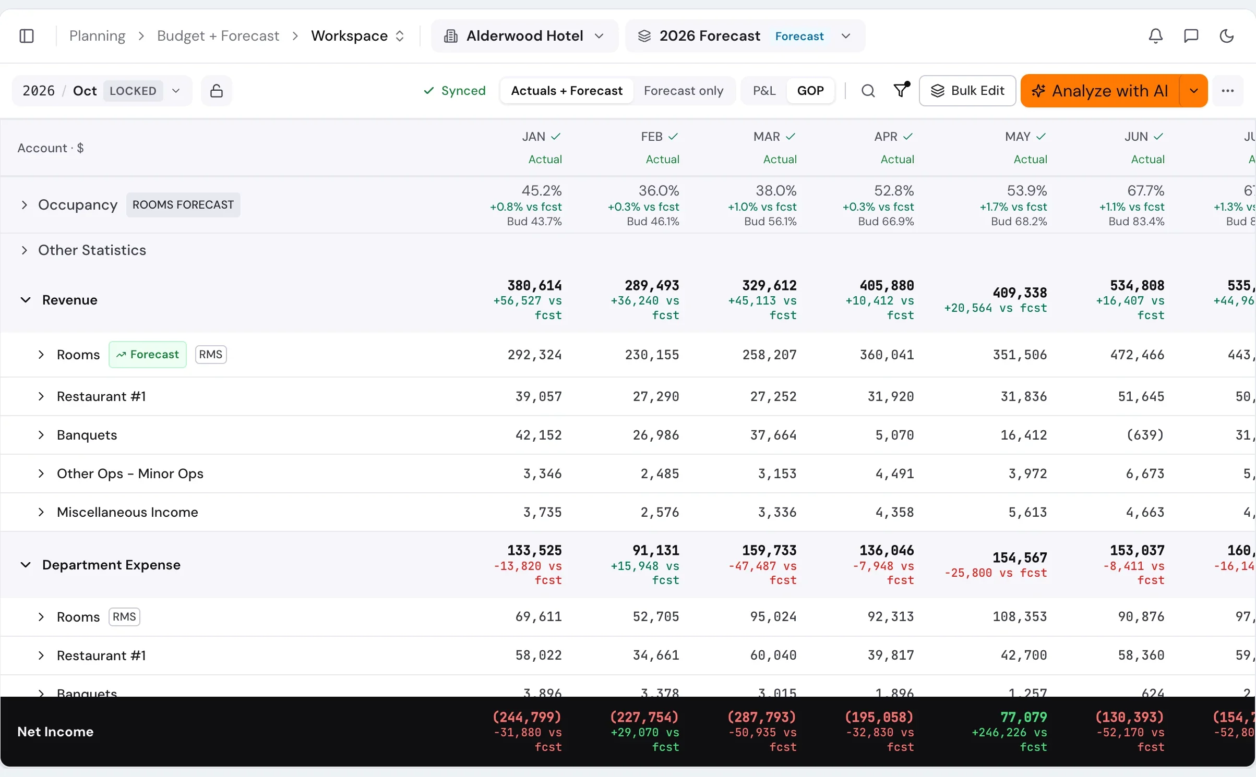
Task: Click RMS tag on revenue Rooms row
Action: point(211,355)
